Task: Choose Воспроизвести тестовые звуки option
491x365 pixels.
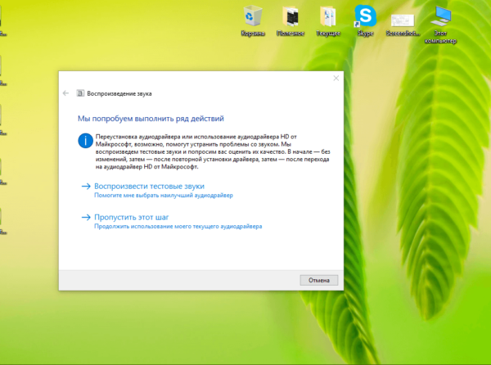Action: tap(150, 187)
